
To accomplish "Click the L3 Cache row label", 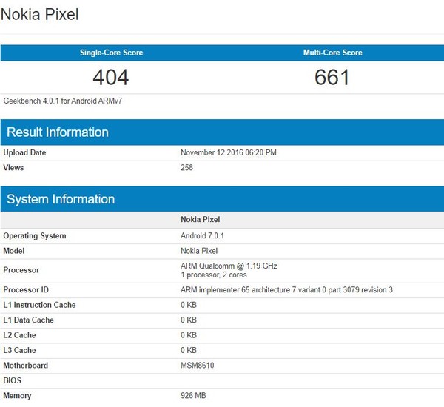I will coord(21,350).
